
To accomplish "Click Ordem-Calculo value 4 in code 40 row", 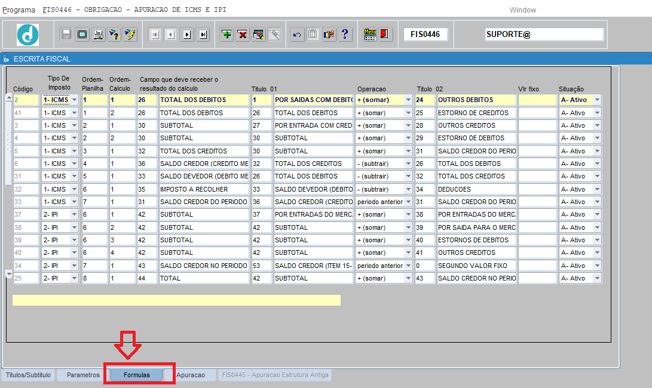I will coord(123,252).
